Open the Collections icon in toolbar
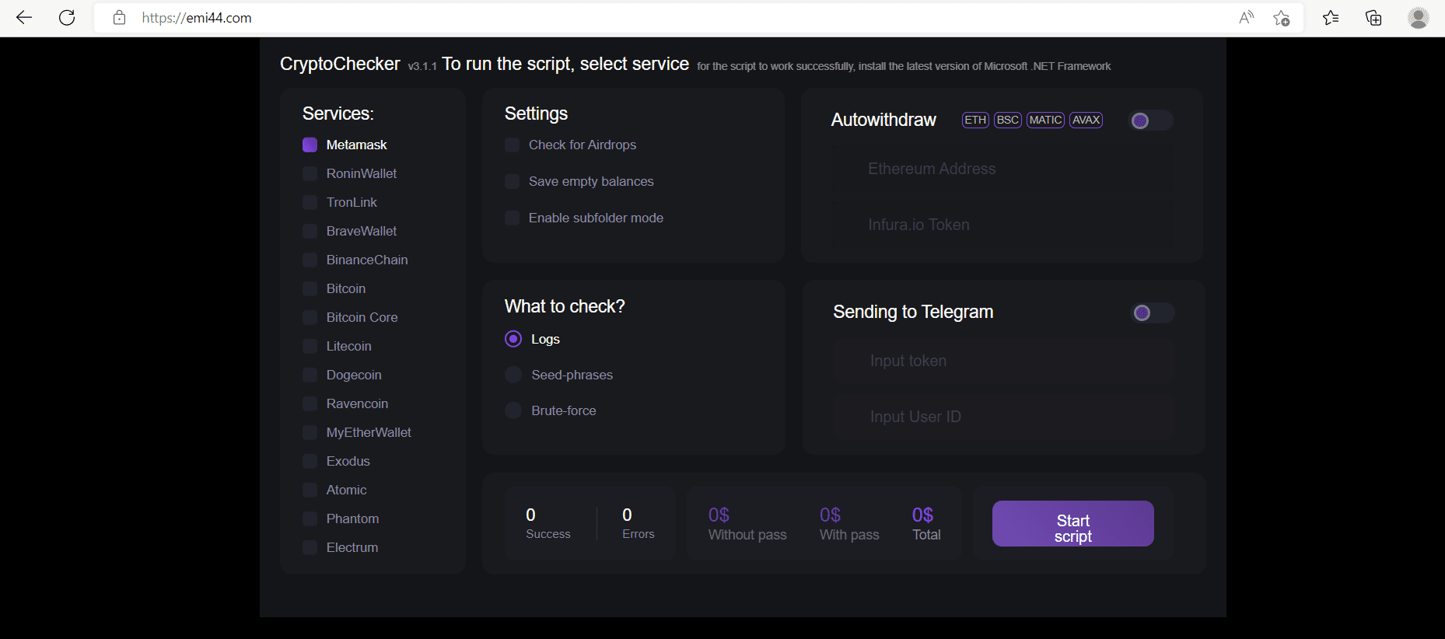 1373,18
